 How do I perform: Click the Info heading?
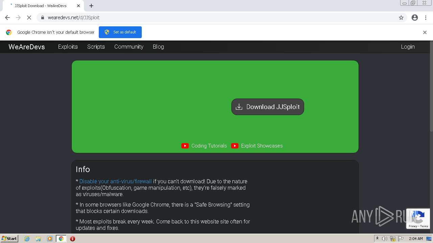(x=83, y=169)
